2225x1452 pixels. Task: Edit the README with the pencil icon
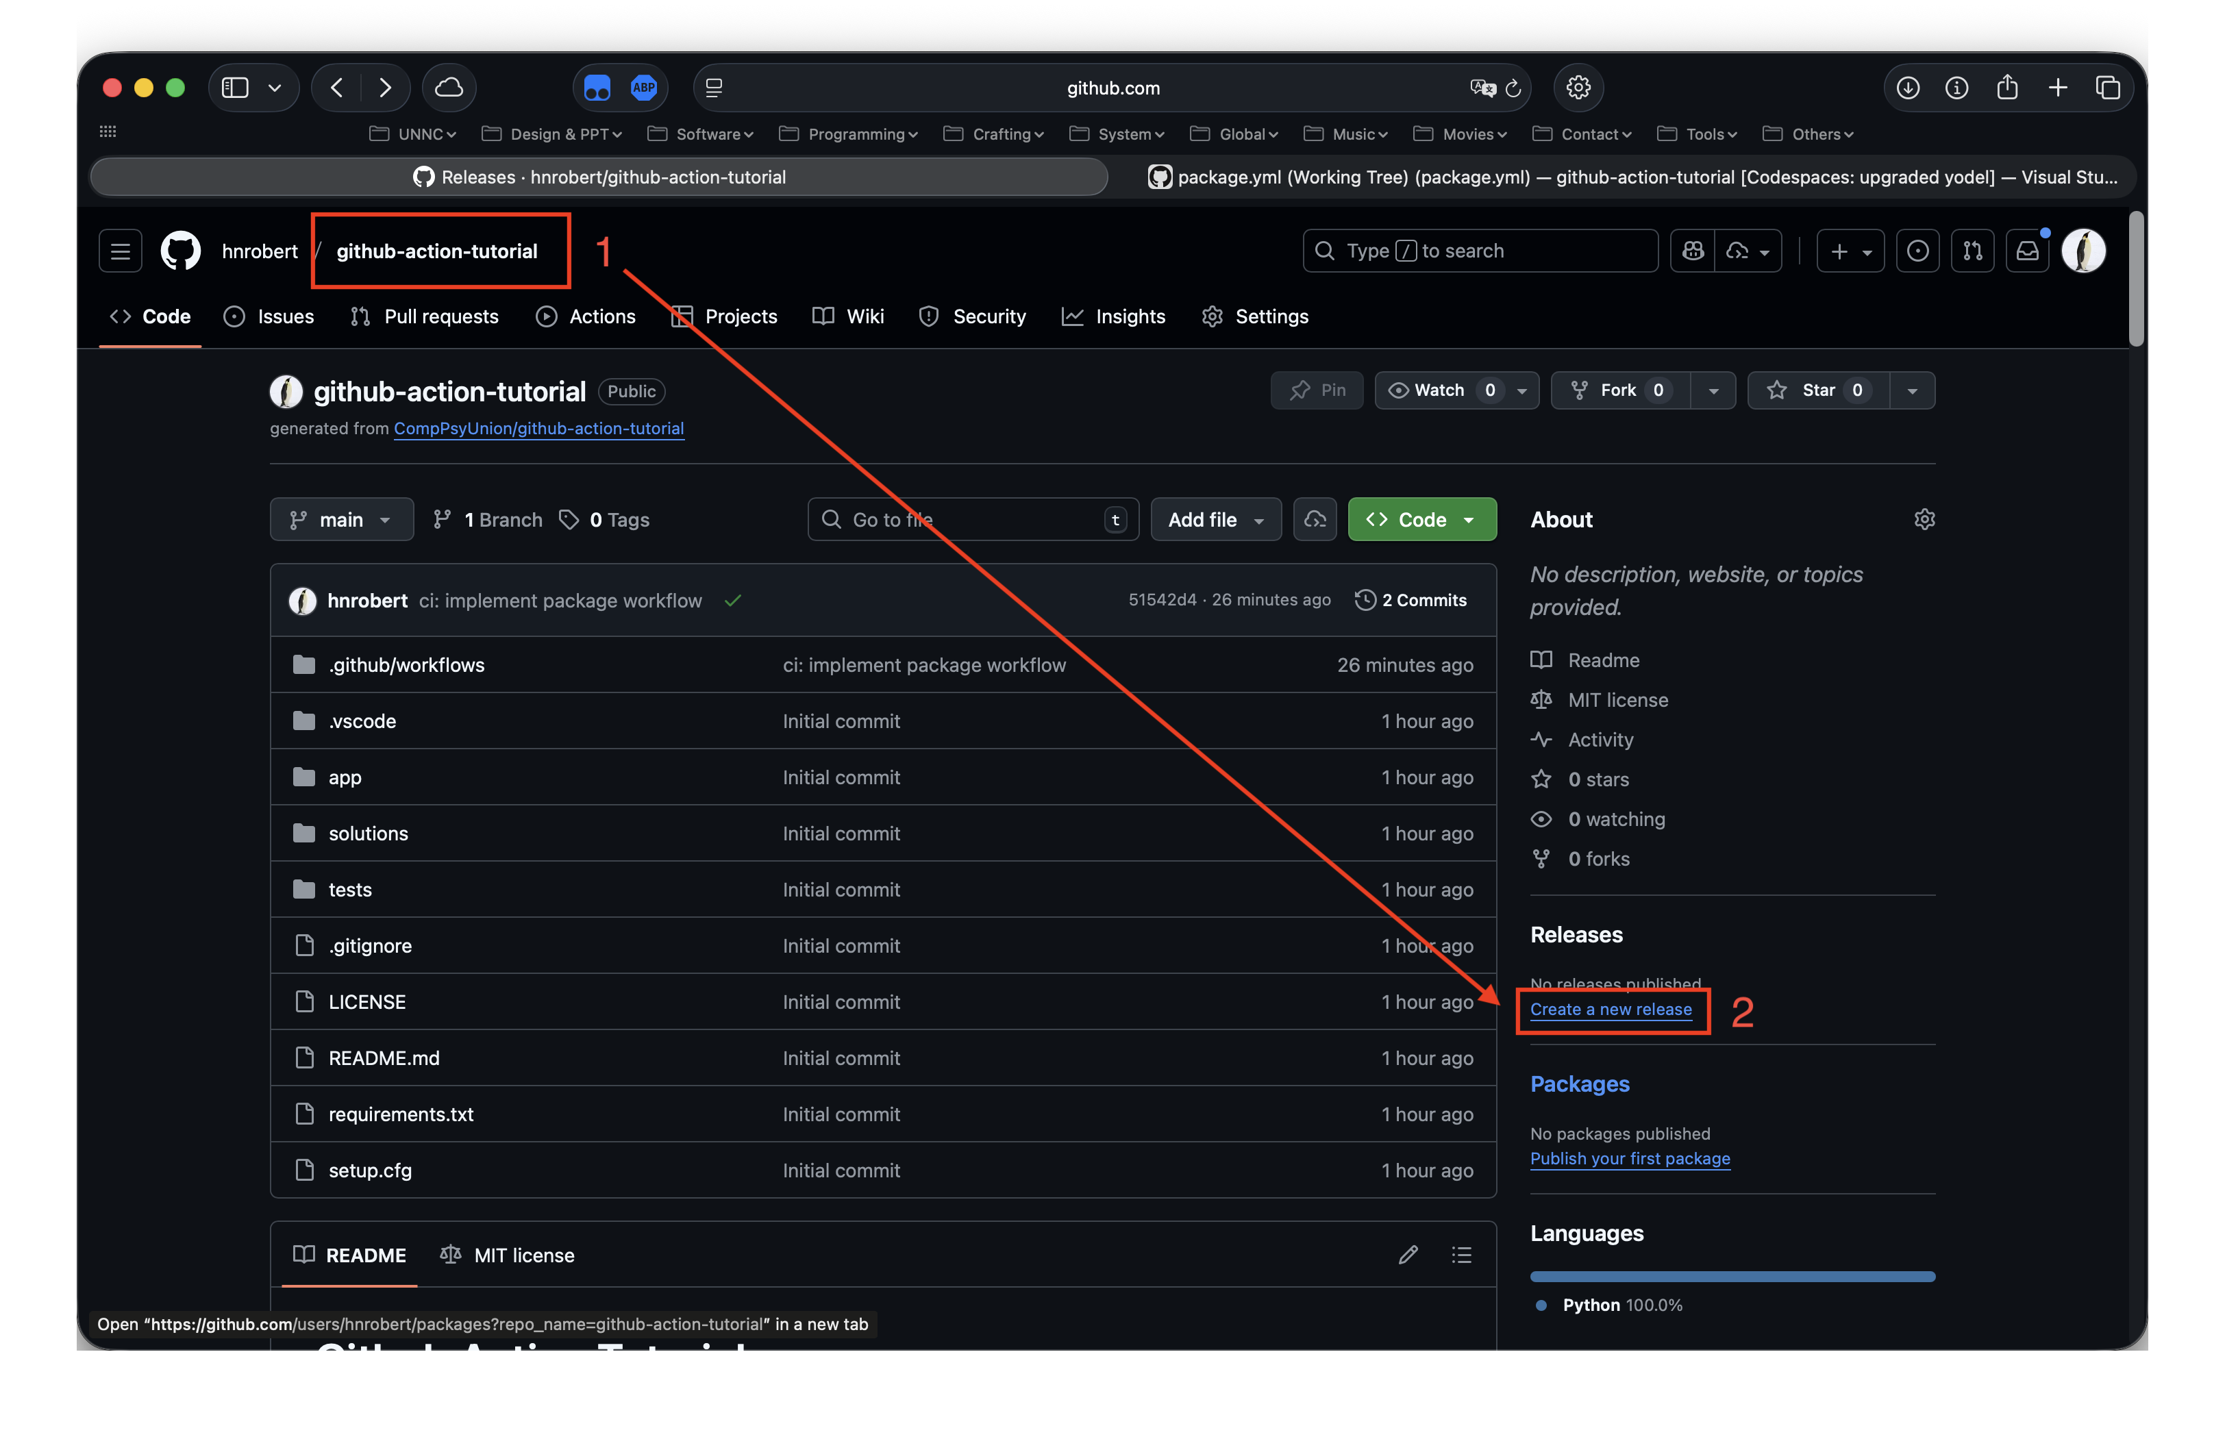pos(1408,1255)
